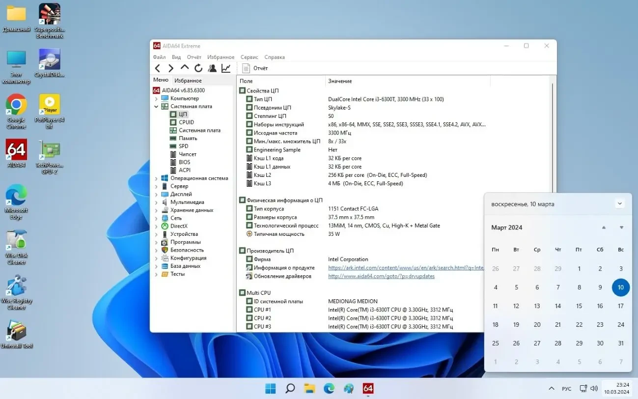Open the Сервис menu

point(249,57)
